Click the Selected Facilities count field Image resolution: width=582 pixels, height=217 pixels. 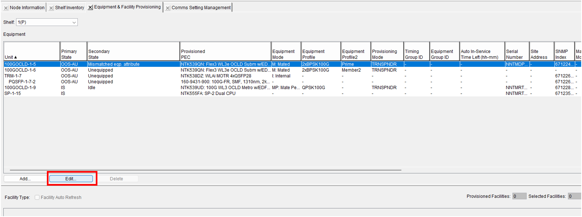coord(575,196)
